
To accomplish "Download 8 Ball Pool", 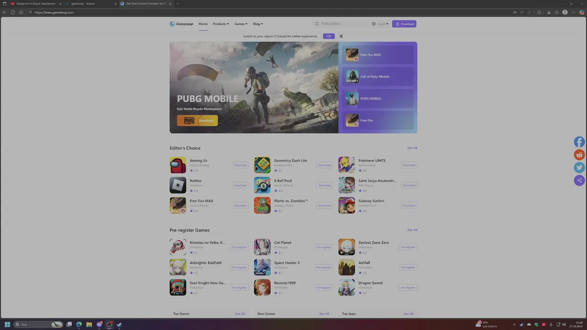I will pyautogui.click(x=325, y=185).
